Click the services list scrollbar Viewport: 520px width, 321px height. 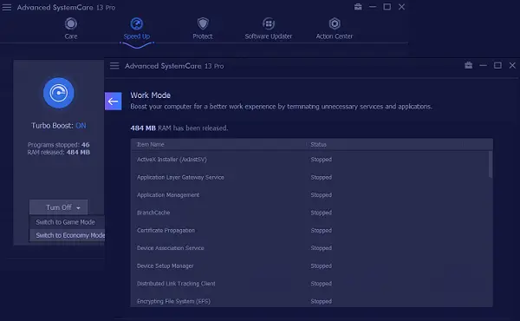pyautogui.click(x=491, y=164)
